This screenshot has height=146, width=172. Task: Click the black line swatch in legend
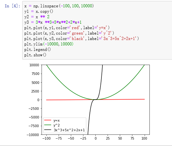[48, 130]
